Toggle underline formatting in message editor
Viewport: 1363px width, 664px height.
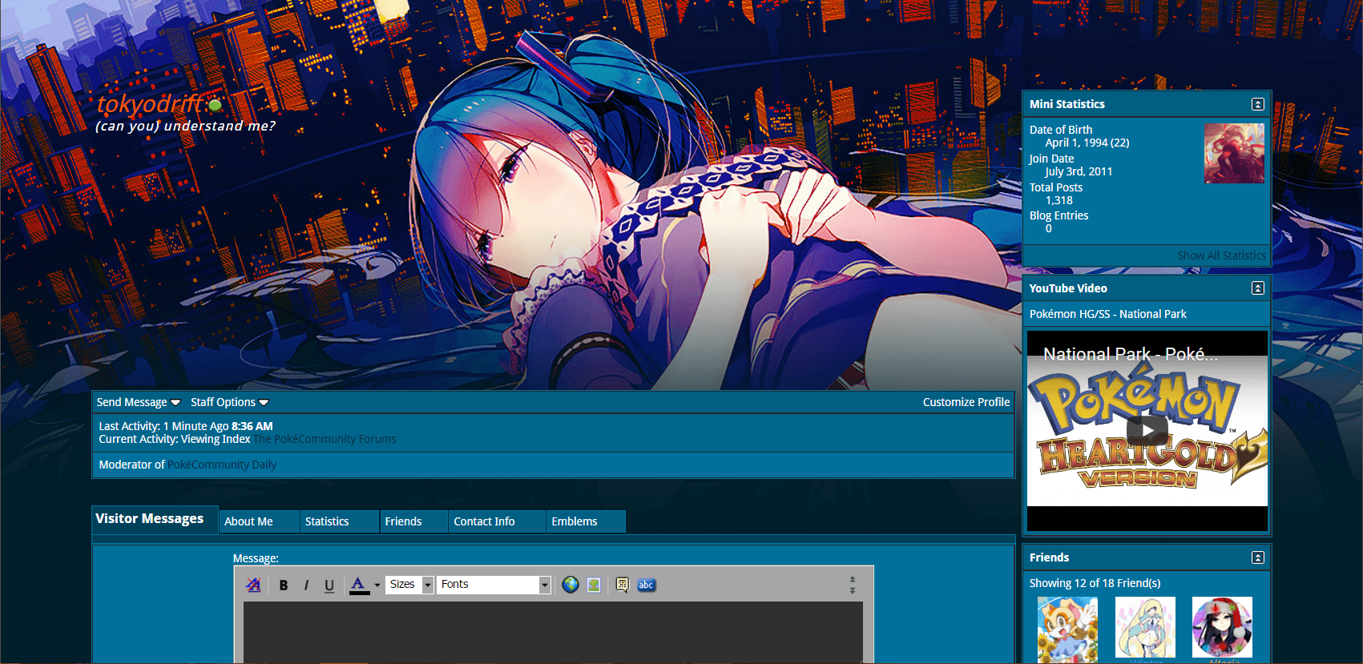click(329, 586)
